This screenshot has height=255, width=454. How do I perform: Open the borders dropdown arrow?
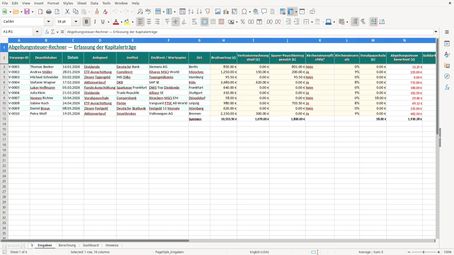[x=312, y=22]
